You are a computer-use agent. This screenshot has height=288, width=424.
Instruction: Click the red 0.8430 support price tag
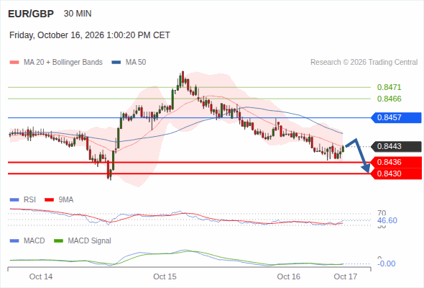pyautogui.click(x=396, y=174)
